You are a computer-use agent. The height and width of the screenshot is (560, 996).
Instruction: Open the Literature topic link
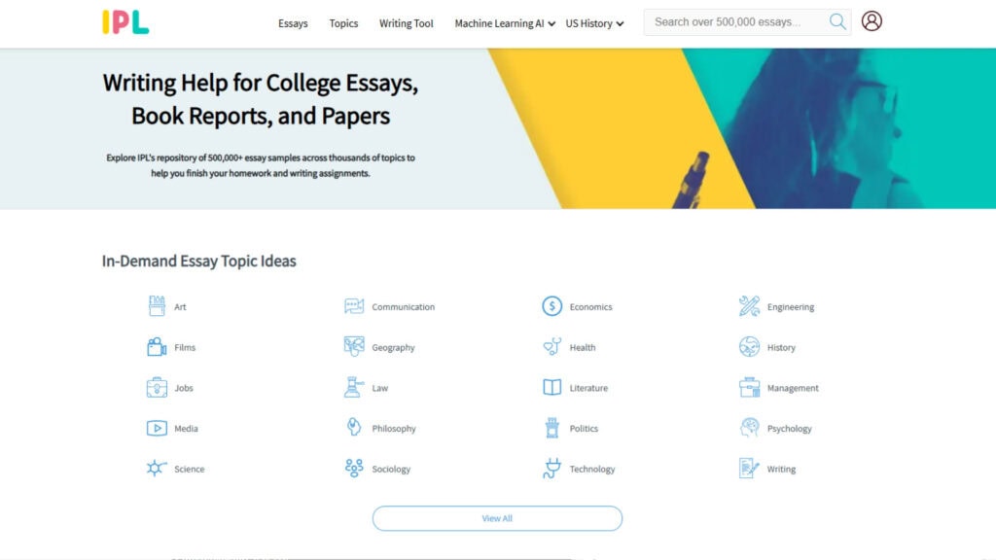click(588, 388)
